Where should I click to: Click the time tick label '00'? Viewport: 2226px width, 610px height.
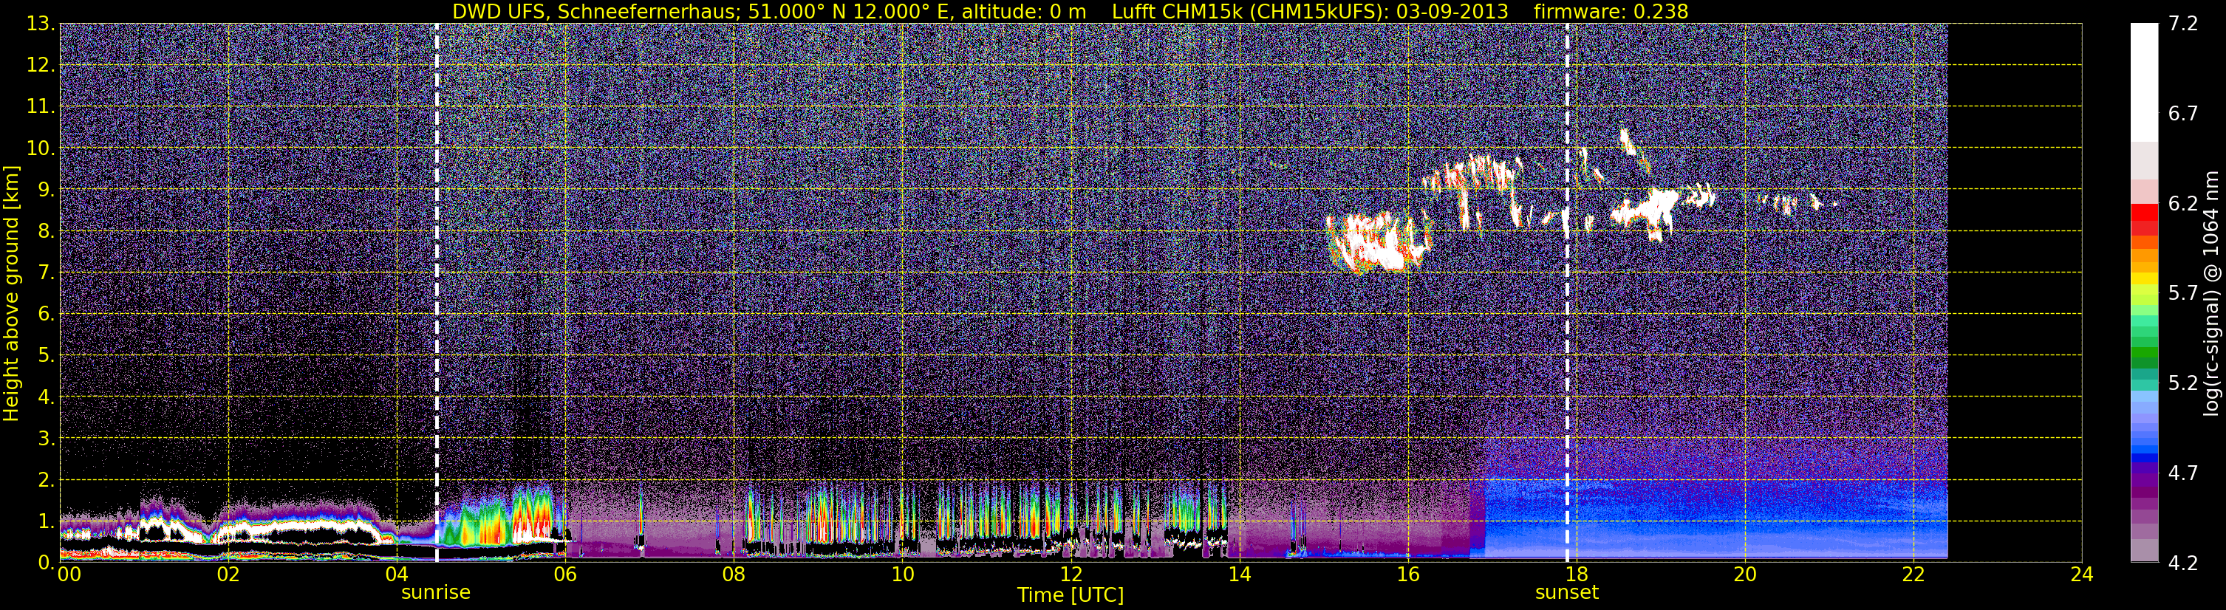click(x=69, y=575)
